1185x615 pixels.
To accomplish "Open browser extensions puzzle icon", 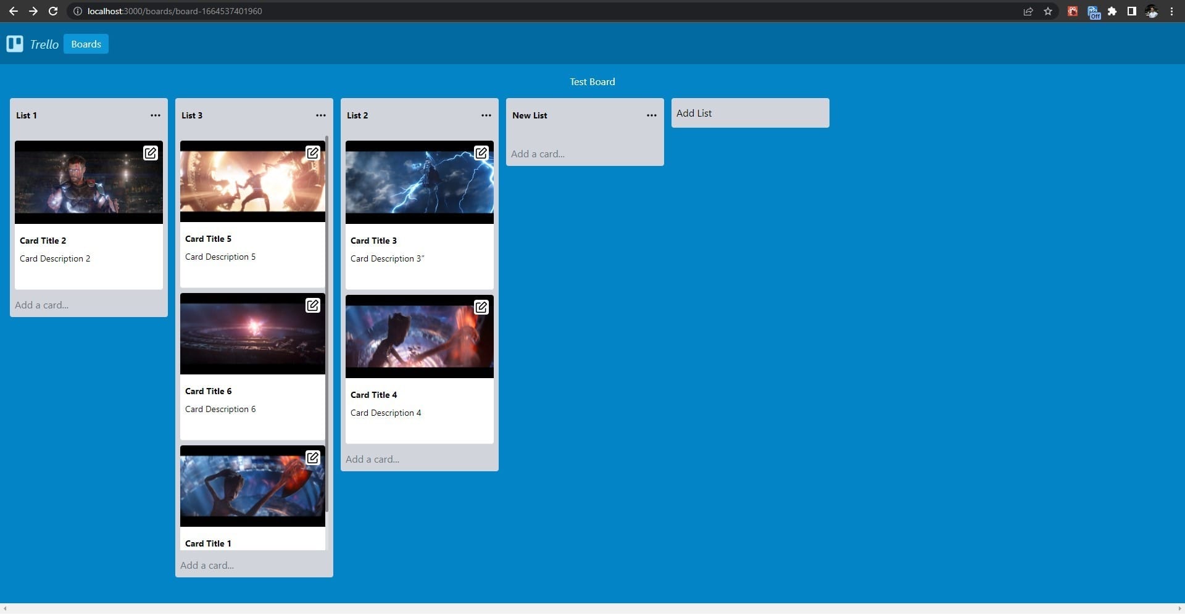I will click(x=1112, y=11).
